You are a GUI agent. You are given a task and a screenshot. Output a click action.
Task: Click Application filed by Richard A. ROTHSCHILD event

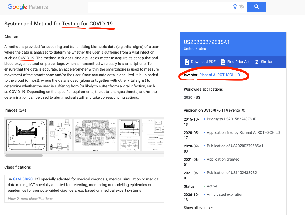tap(243, 132)
